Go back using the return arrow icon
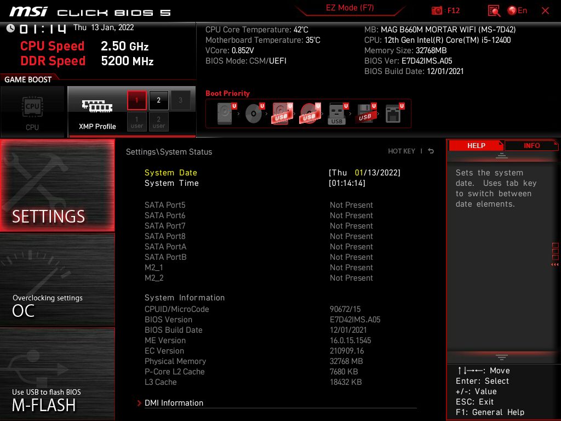The height and width of the screenshot is (421, 561). (x=431, y=151)
